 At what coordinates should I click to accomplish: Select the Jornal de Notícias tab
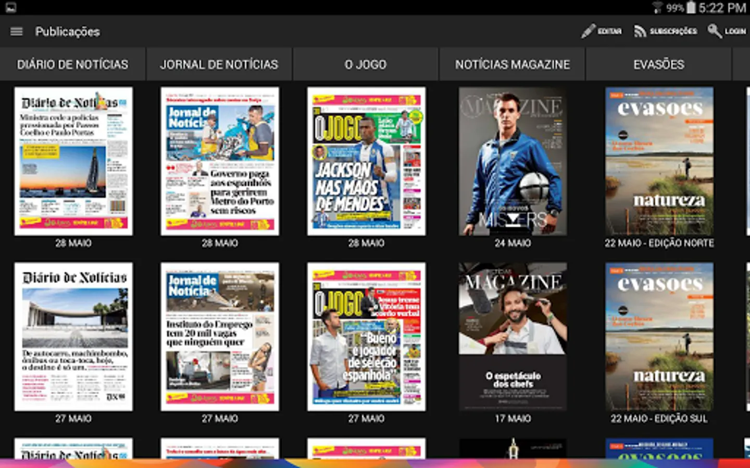pos(219,64)
